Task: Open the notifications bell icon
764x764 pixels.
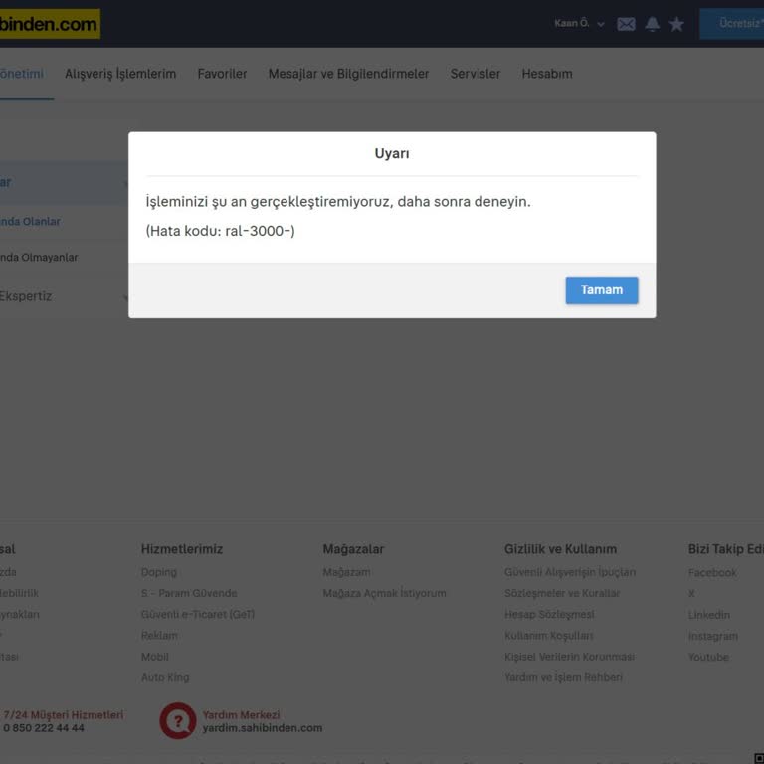Action: [652, 24]
